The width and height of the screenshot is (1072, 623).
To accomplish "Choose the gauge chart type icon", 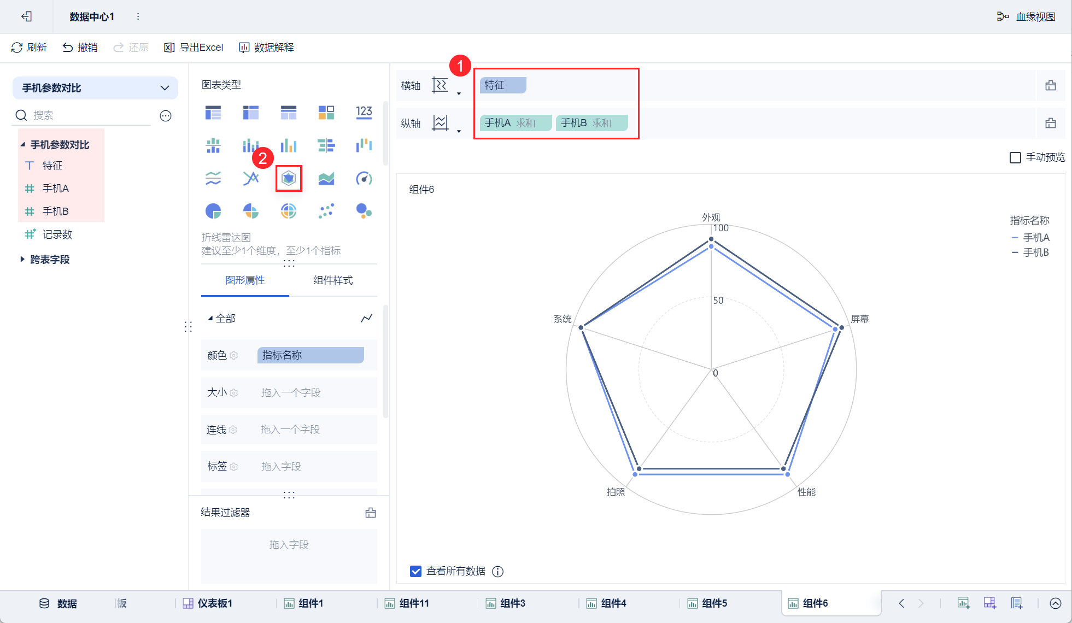I will pyautogui.click(x=364, y=178).
